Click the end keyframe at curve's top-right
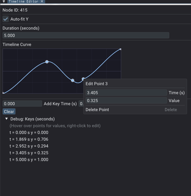This screenshot has width=191, height=196. coord(120,49)
